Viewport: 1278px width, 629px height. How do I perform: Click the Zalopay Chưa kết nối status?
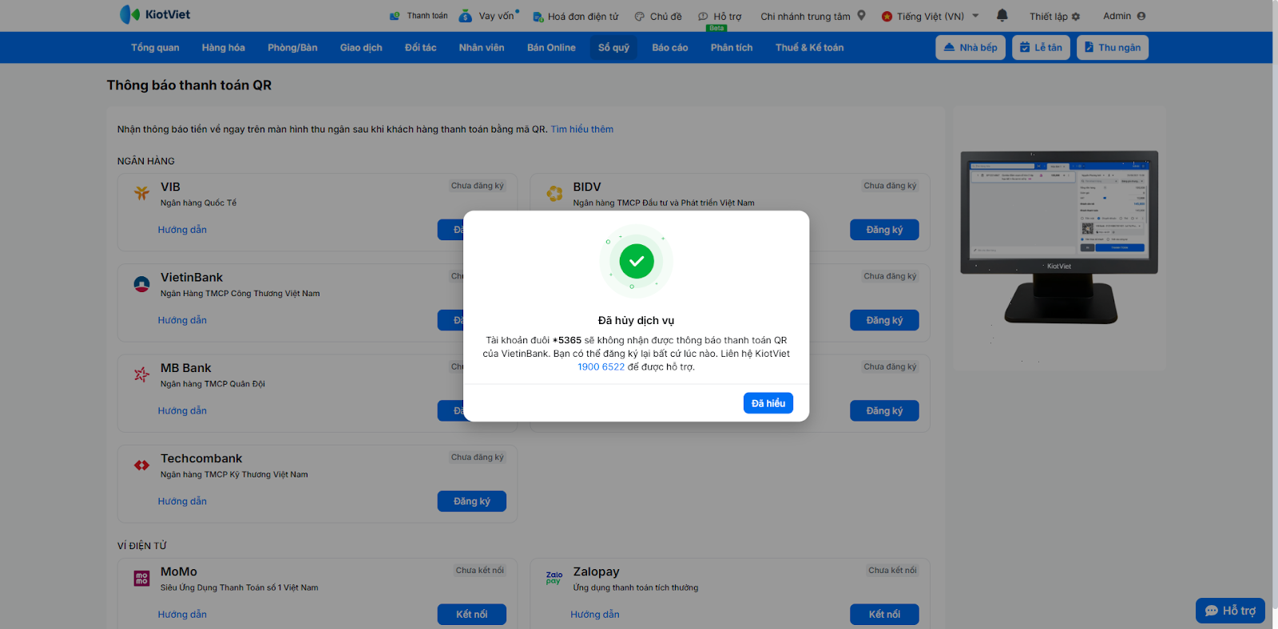892,571
